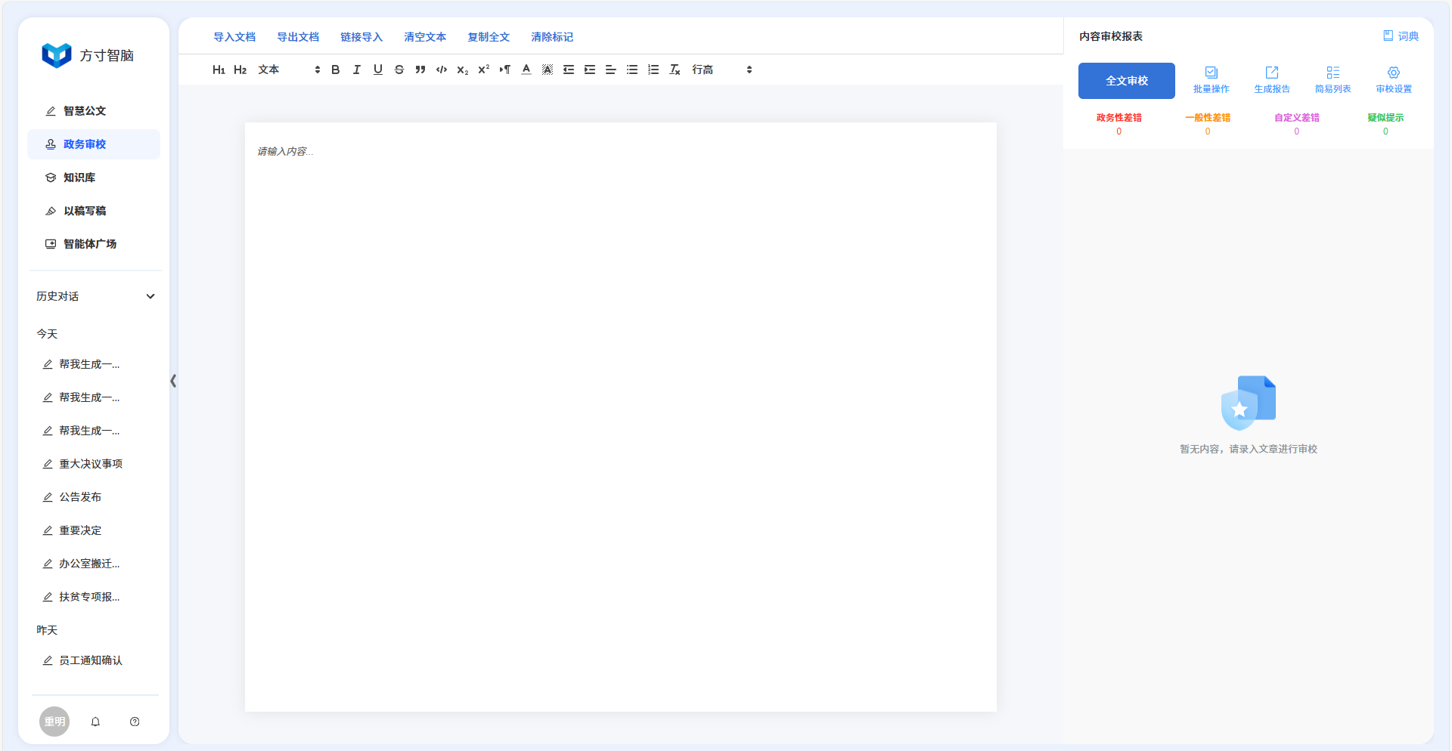Apply superscript formatting
1452x751 pixels.
click(x=483, y=70)
